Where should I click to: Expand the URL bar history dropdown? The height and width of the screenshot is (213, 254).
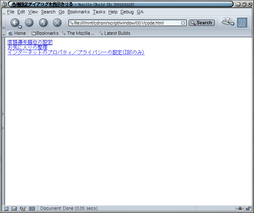(x=183, y=23)
